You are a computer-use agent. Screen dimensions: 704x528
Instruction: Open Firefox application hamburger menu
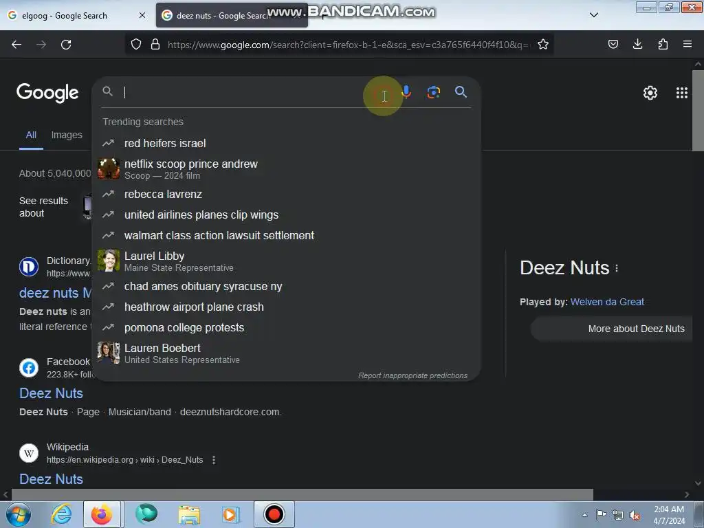point(687,44)
